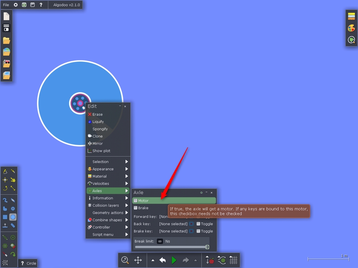Toggle gravity with the apple icon

(x=210, y=260)
